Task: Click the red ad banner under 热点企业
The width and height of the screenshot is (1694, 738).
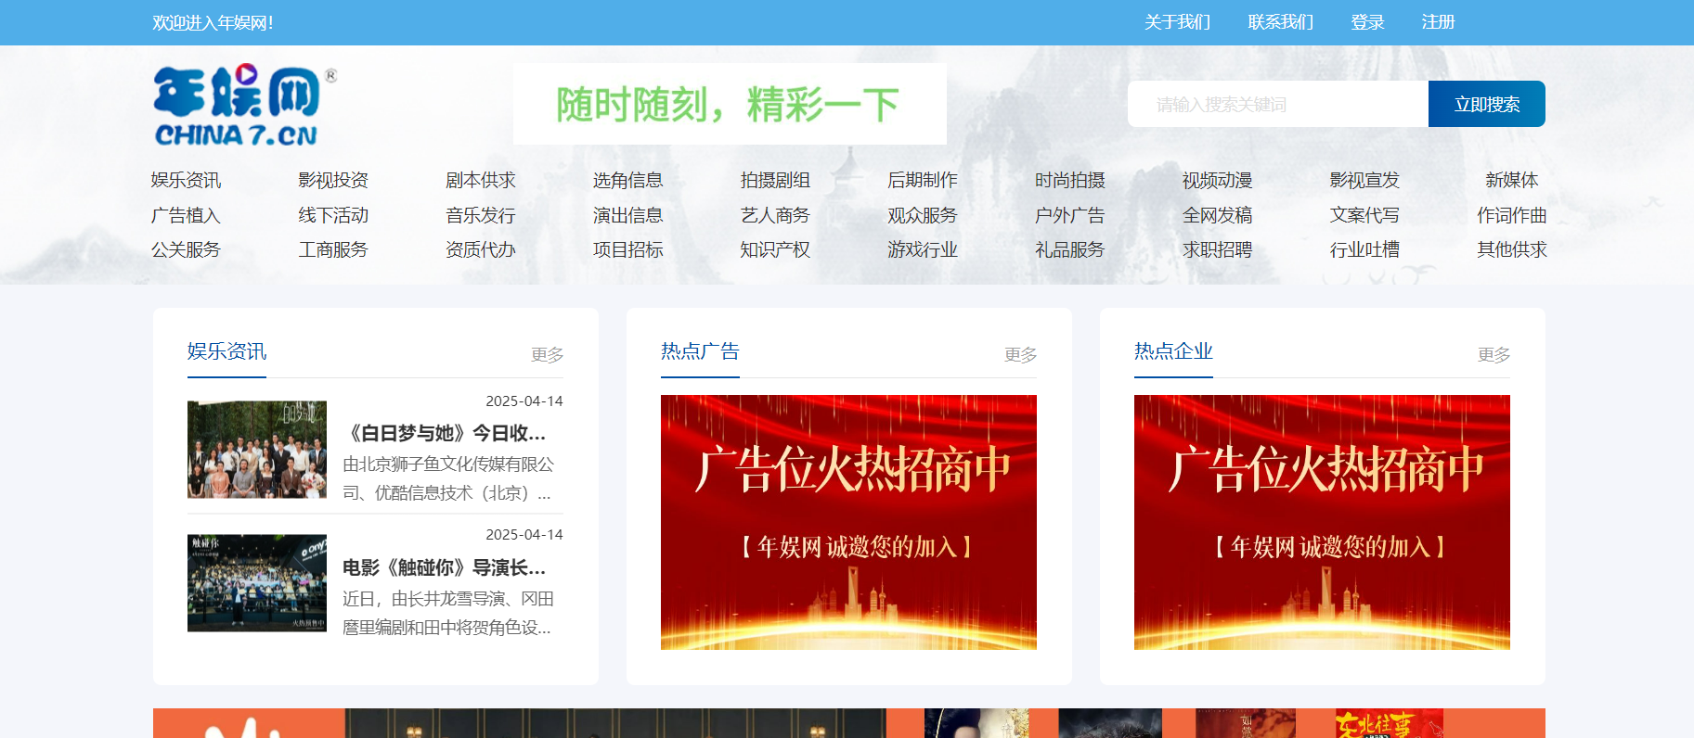Action: pos(1322,522)
